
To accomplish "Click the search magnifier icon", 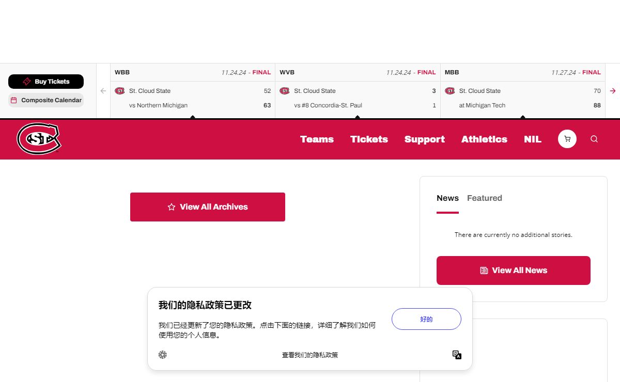I will [594, 139].
